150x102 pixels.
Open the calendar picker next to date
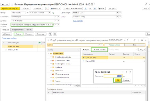point(49,13)
